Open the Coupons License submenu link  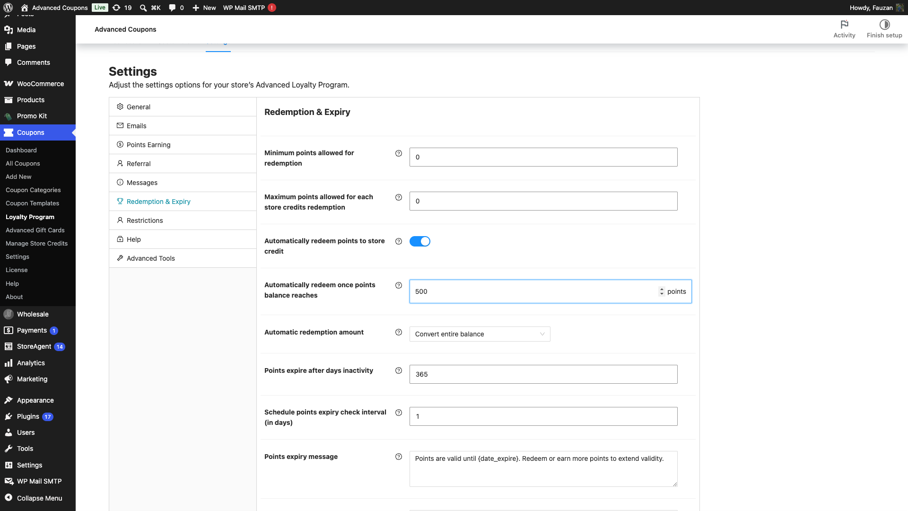coord(17,270)
